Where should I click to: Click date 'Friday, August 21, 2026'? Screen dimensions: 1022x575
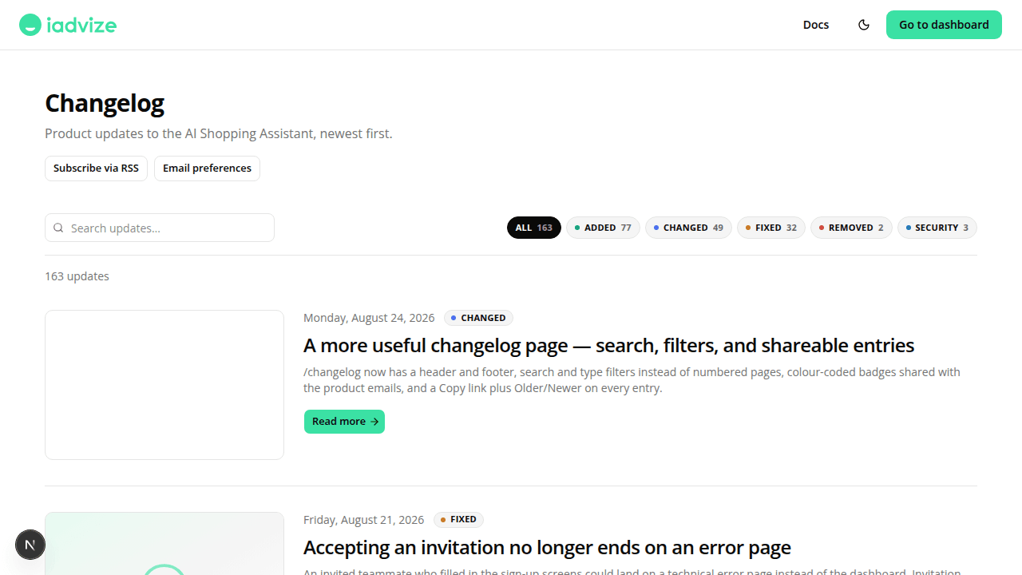(x=363, y=520)
